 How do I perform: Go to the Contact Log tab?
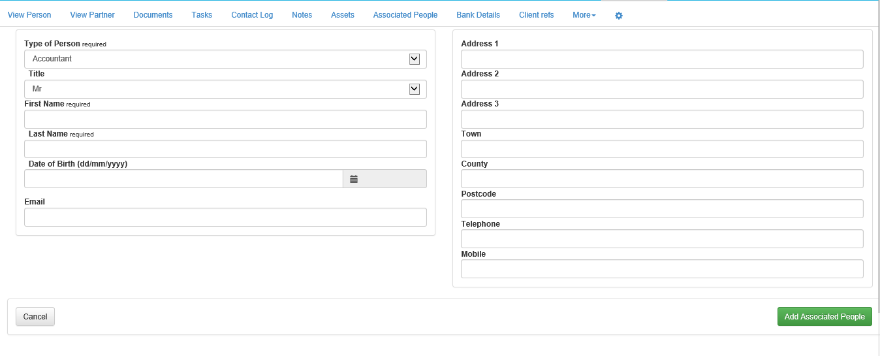point(252,15)
